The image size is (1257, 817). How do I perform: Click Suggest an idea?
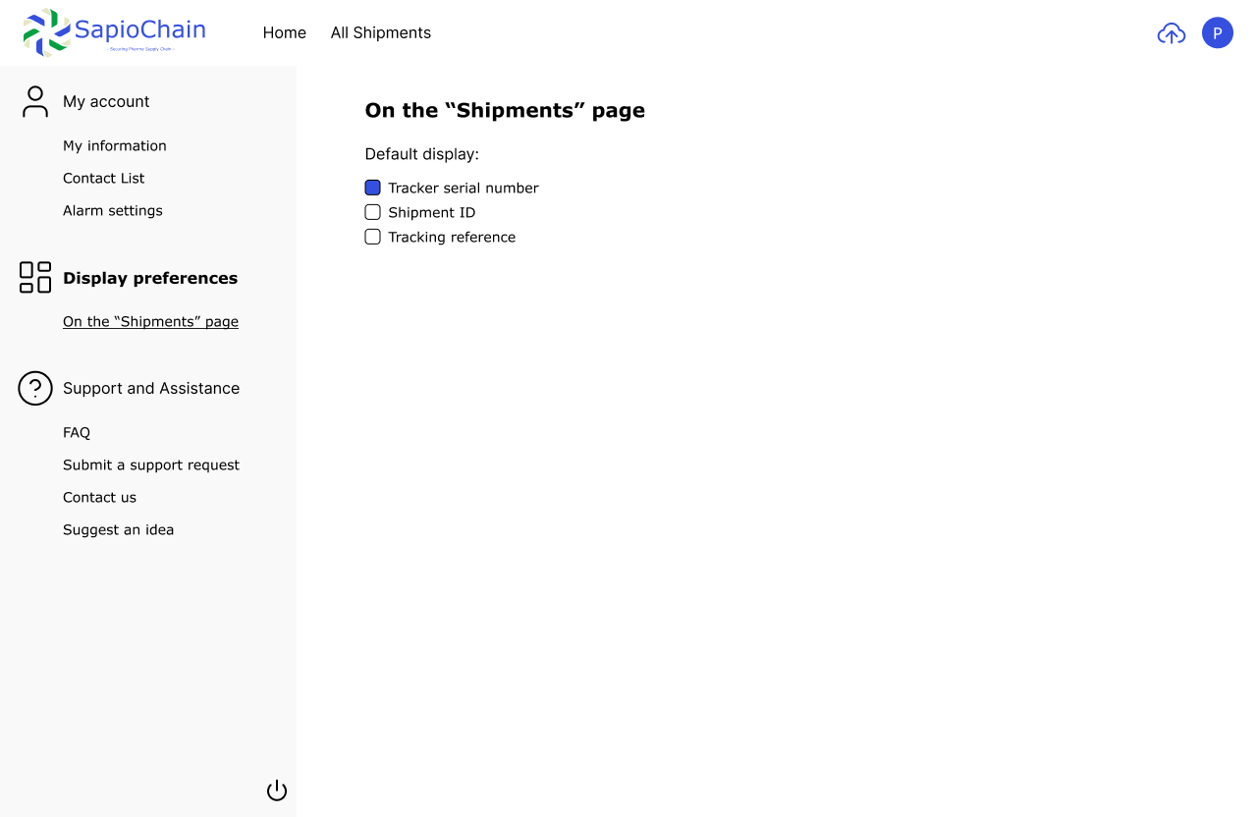click(119, 529)
